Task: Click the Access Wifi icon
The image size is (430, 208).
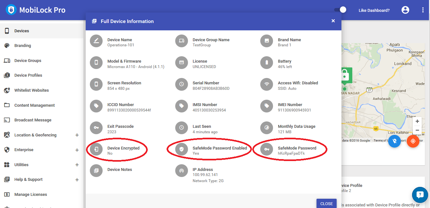Action: 267,84
